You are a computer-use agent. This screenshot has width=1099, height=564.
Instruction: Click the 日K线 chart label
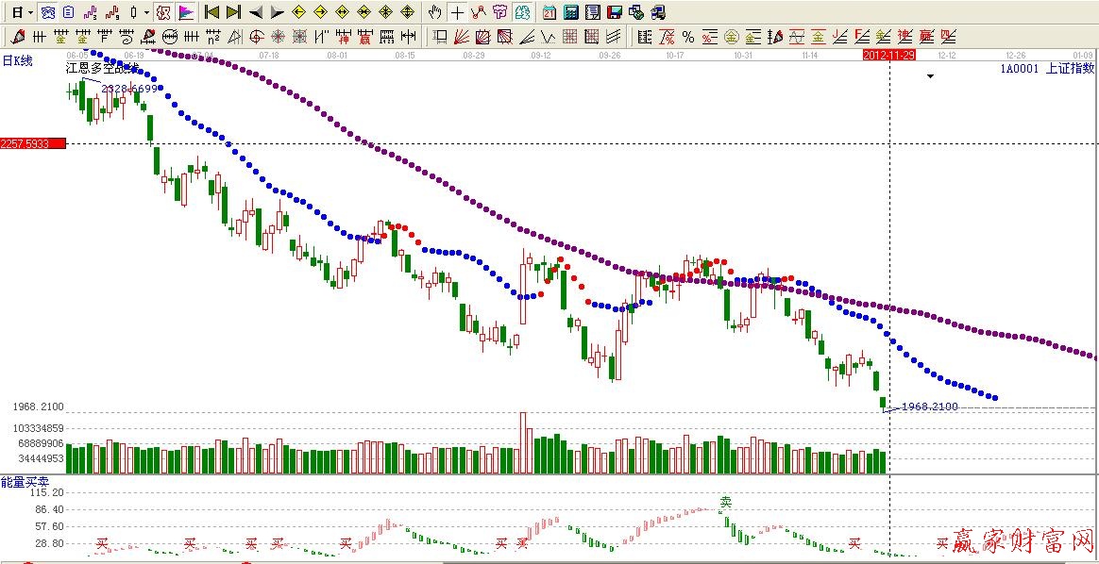coord(17,60)
